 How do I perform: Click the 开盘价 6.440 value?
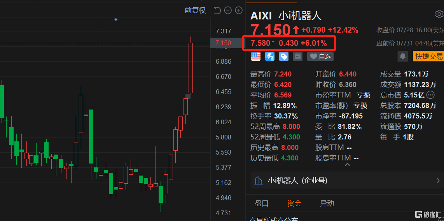348,75
